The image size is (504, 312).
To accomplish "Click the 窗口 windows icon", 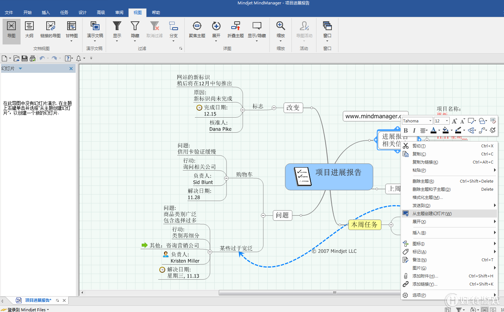I will [x=327, y=26].
